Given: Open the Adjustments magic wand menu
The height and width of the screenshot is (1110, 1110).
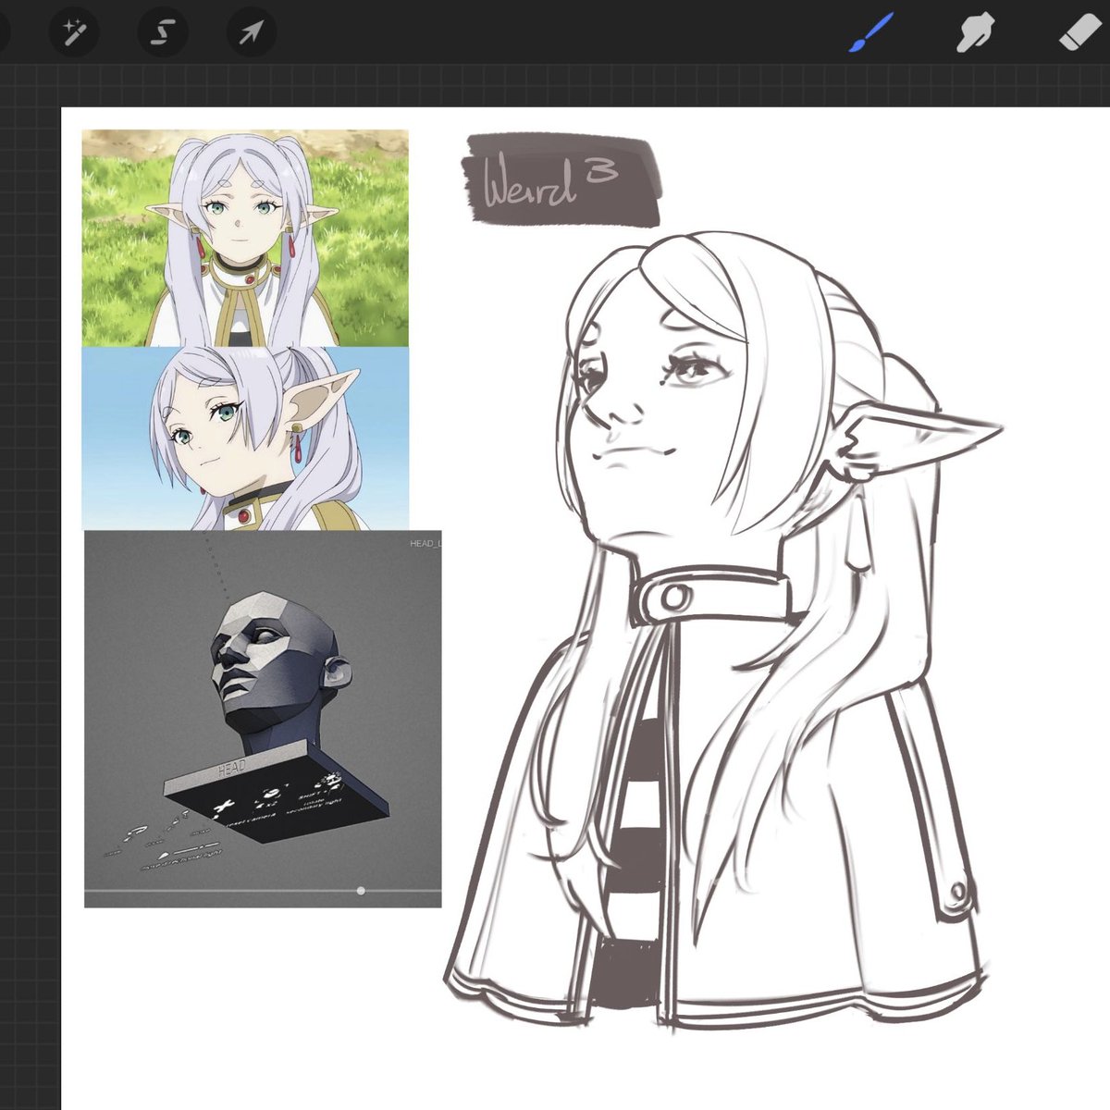Looking at the screenshot, I should pos(73,34).
